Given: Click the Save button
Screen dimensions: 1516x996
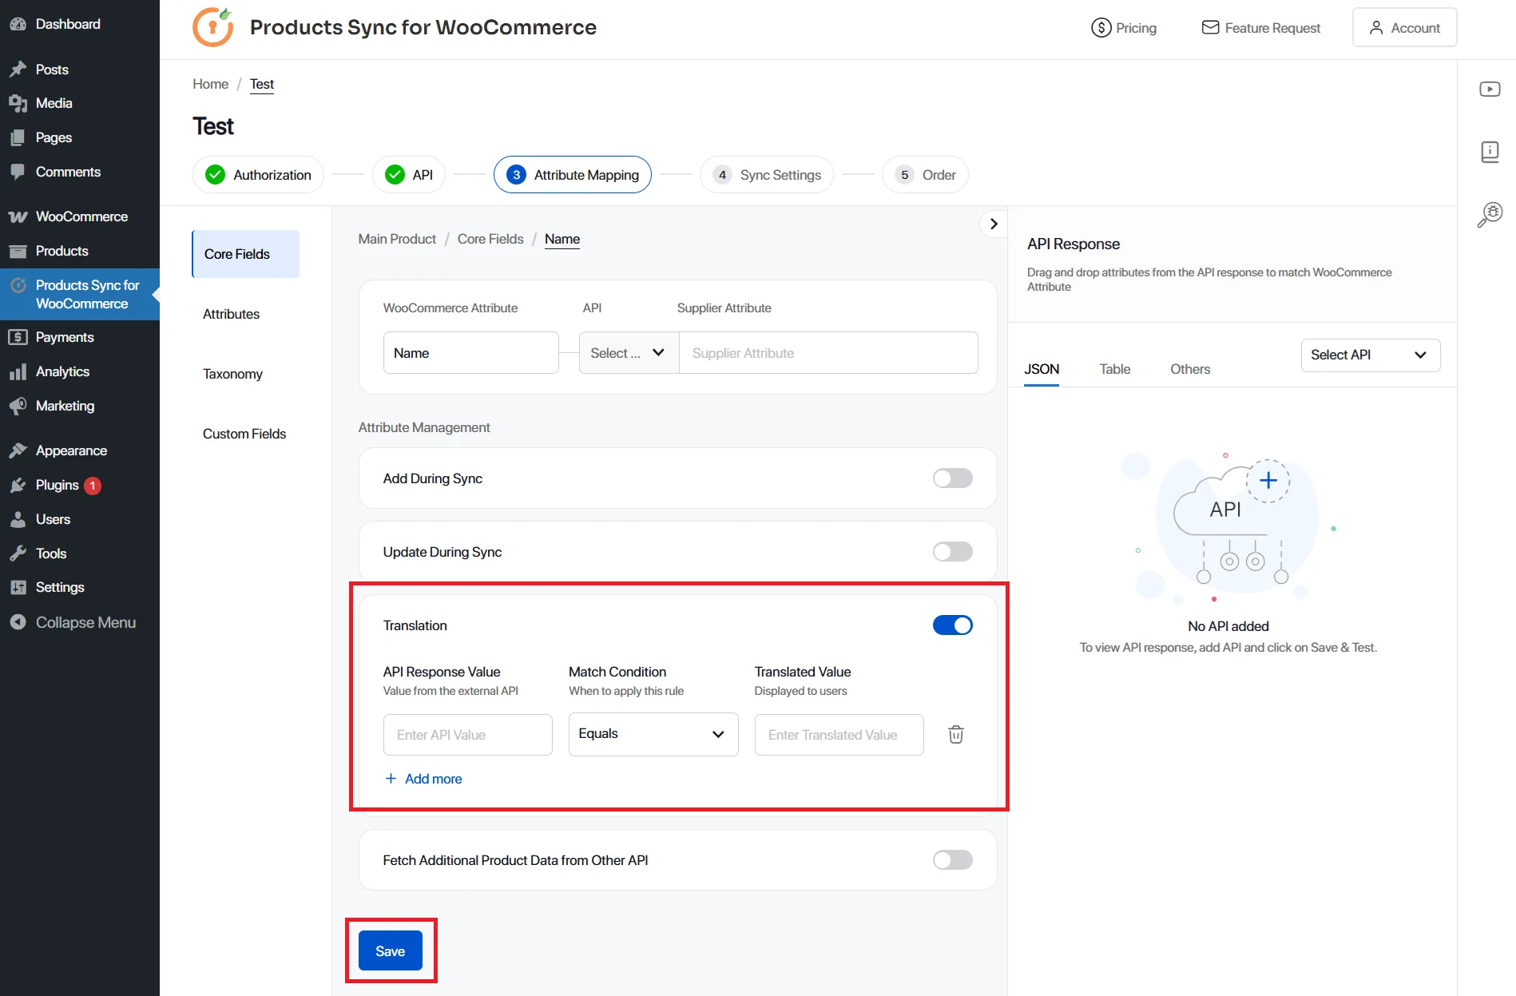Looking at the screenshot, I should (x=390, y=950).
